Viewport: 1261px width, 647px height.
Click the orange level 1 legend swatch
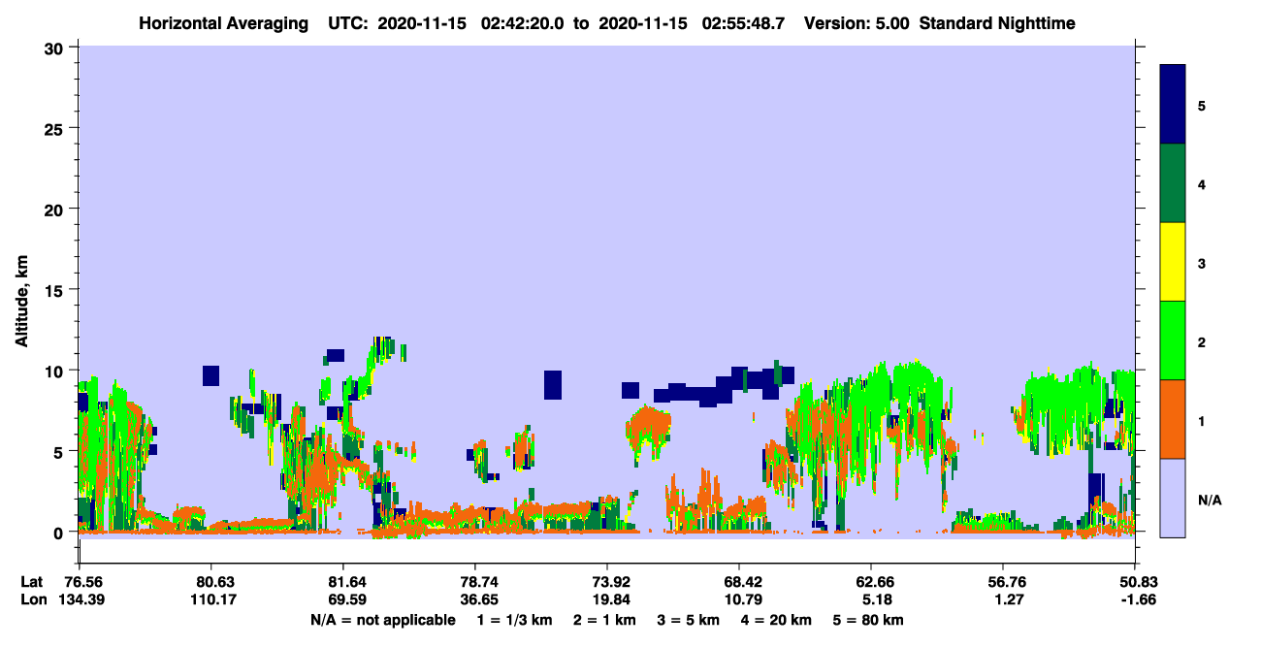tap(1173, 419)
